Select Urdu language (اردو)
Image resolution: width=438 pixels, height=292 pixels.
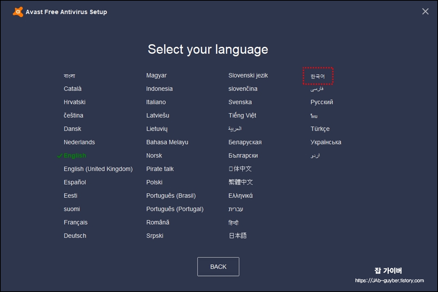[x=315, y=156]
